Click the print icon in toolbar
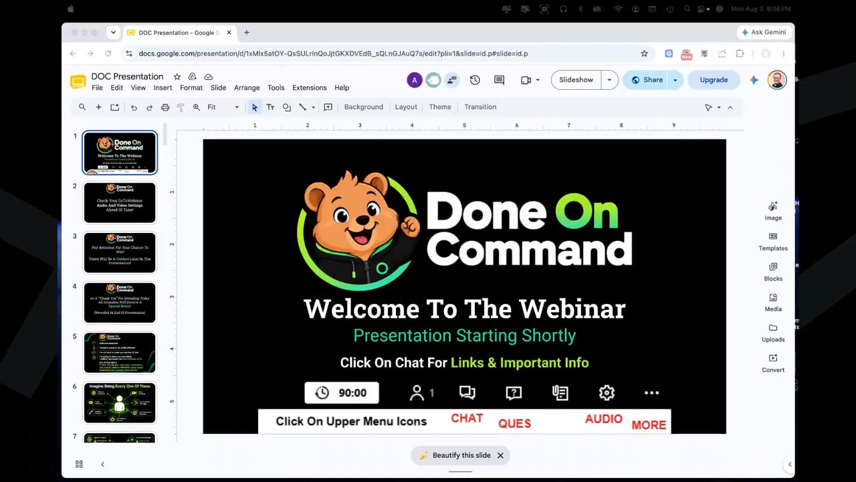This screenshot has width=856, height=482. [x=165, y=107]
